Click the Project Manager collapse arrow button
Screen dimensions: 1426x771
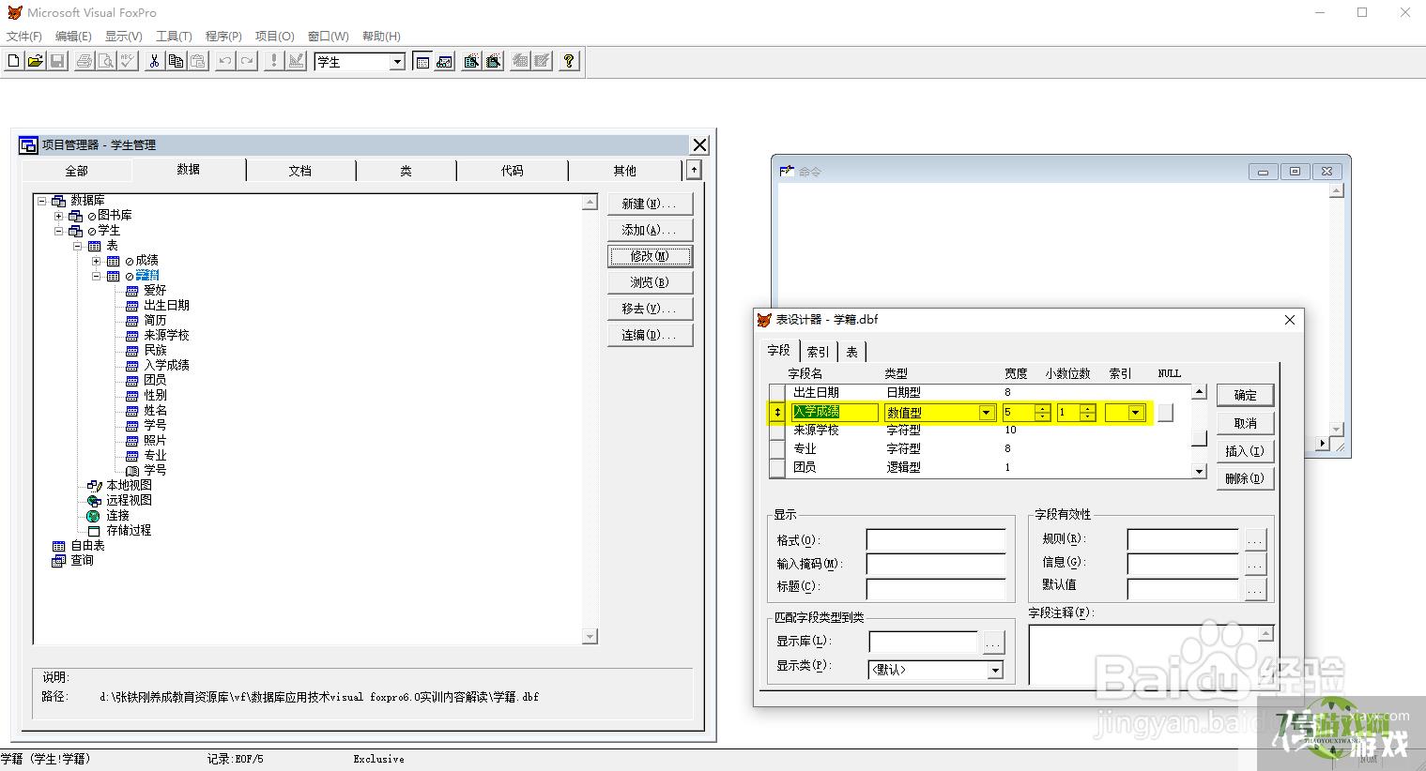click(x=694, y=170)
